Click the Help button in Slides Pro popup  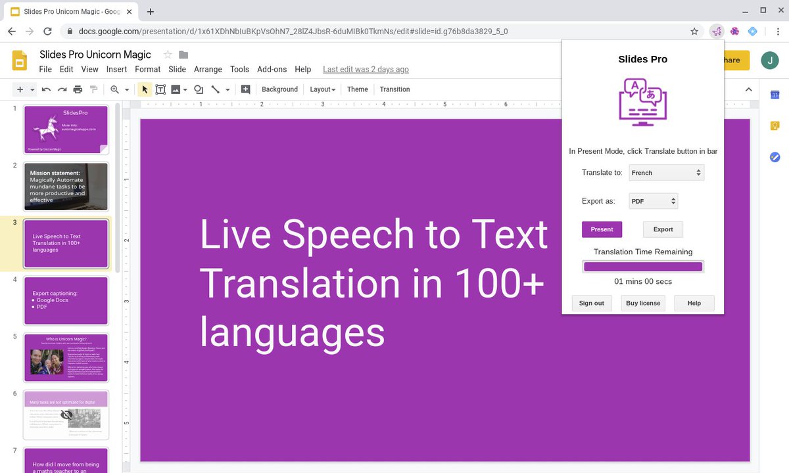pos(694,303)
